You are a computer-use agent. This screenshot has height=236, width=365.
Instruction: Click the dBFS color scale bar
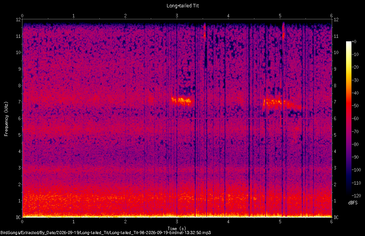349,118
